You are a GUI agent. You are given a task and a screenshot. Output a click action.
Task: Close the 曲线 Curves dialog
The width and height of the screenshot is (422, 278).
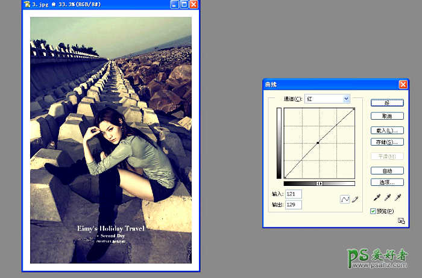(403, 85)
